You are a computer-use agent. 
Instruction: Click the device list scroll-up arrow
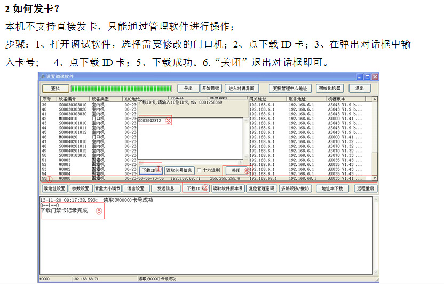coord(375,99)
